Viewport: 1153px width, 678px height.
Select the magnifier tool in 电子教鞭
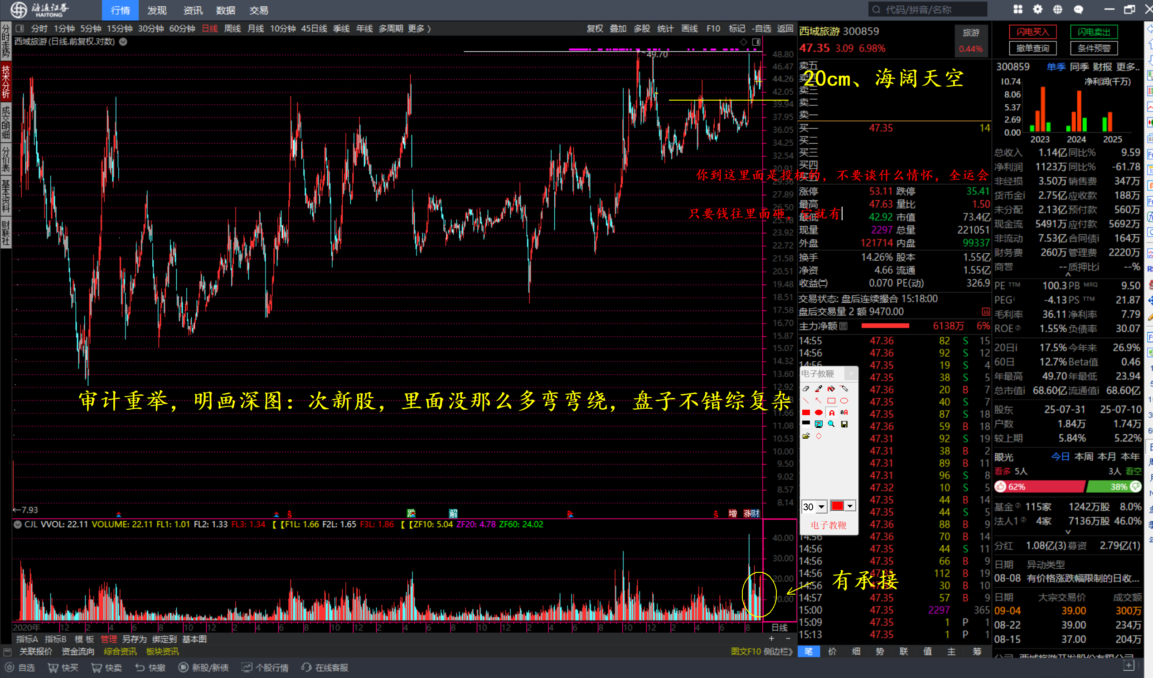831,424
